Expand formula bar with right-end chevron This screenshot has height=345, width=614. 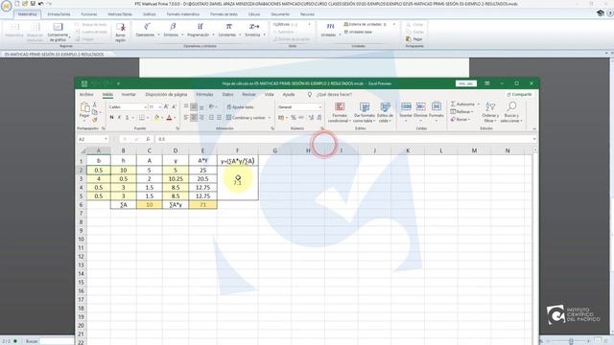pyautogui.click(x=534, y=139)
